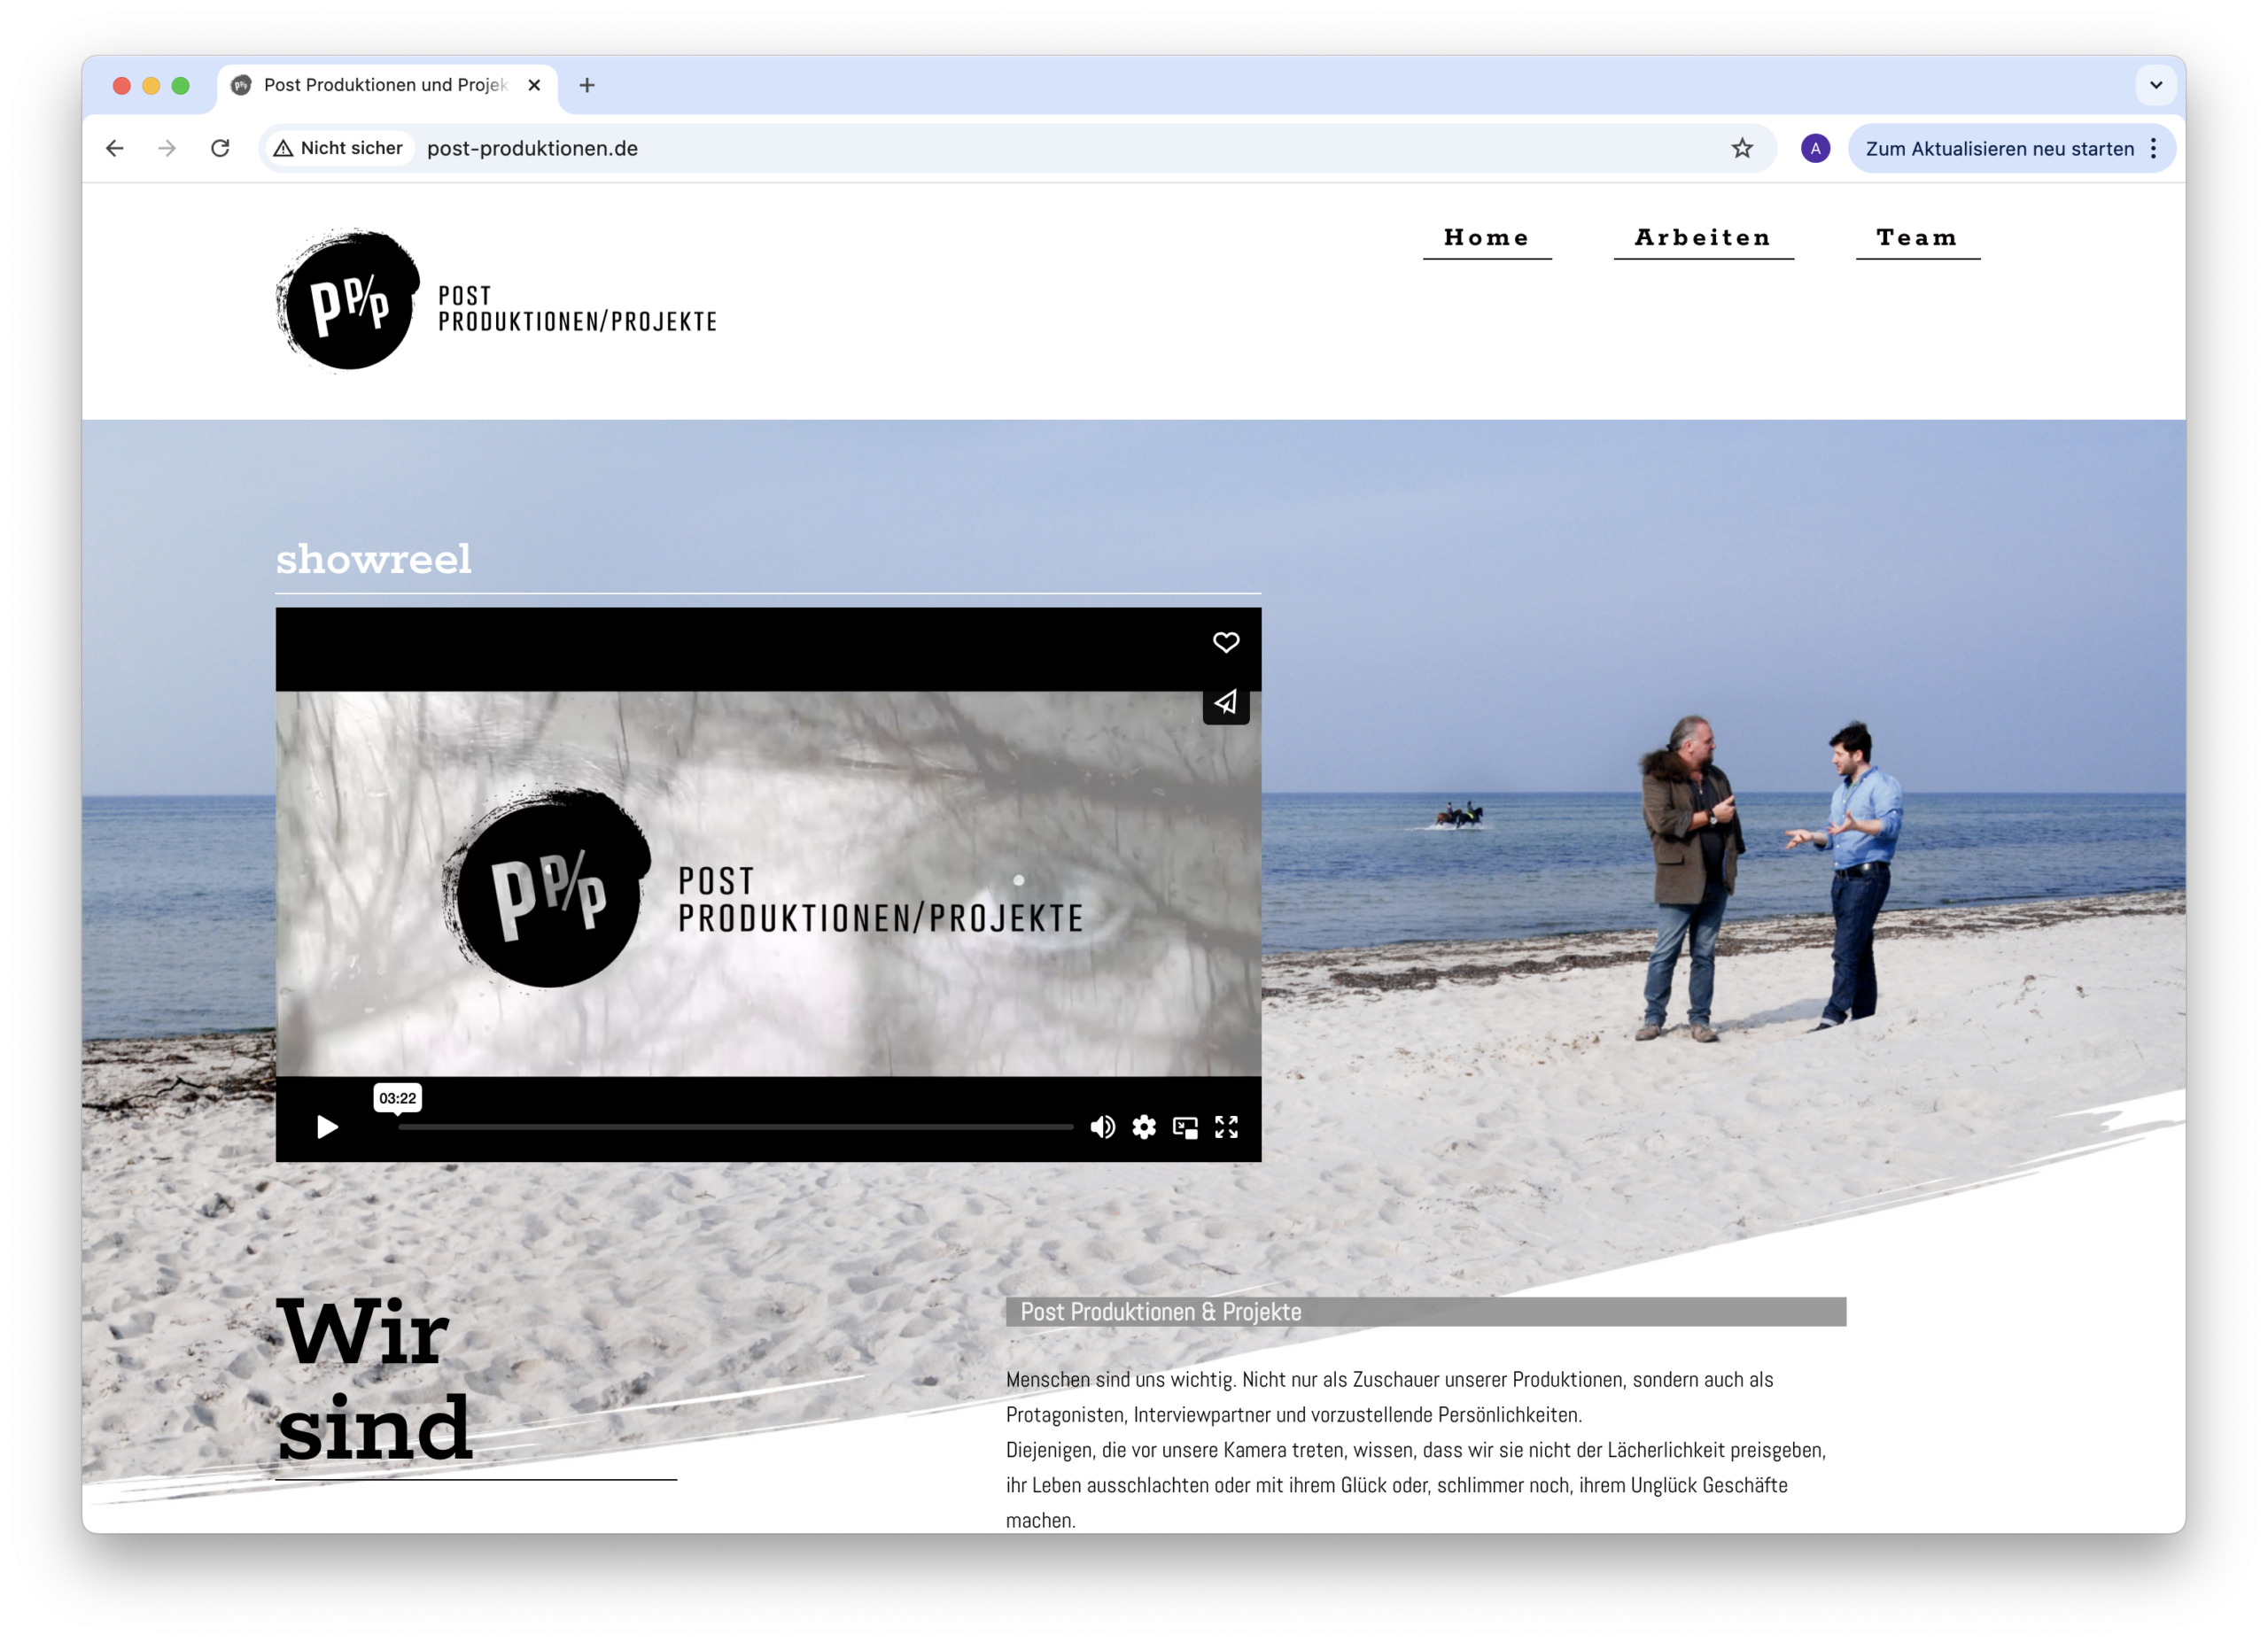Mute the video volume speaker icon
This screenshot has width=2268, height=1642.
pyautogui.click(x=1102, y=1127)
